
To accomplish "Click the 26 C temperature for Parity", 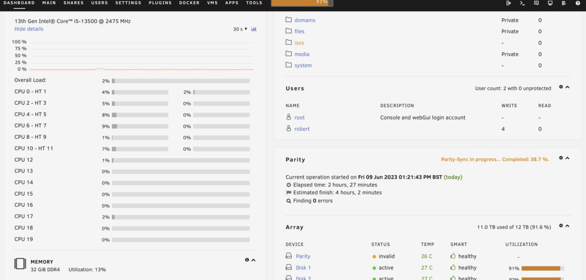I will [x=427, y=257].
